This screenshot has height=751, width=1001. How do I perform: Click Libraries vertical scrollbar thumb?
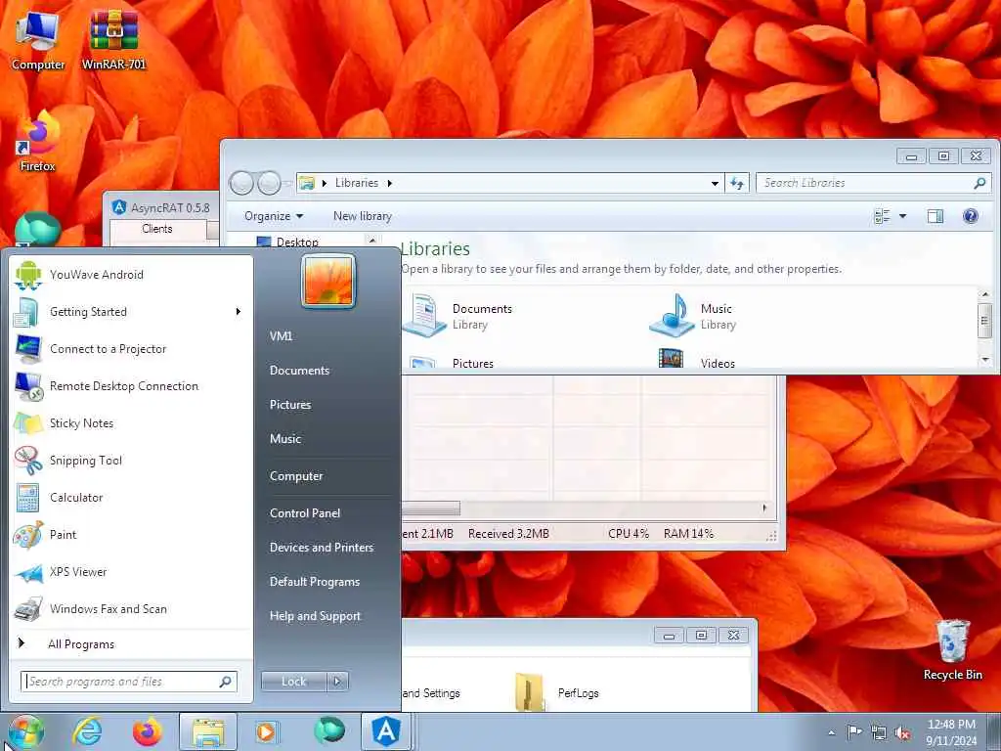point(983,321)
